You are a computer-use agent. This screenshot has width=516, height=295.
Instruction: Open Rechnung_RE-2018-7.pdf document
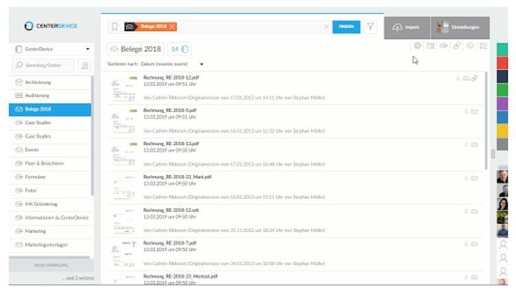(170, 243)
